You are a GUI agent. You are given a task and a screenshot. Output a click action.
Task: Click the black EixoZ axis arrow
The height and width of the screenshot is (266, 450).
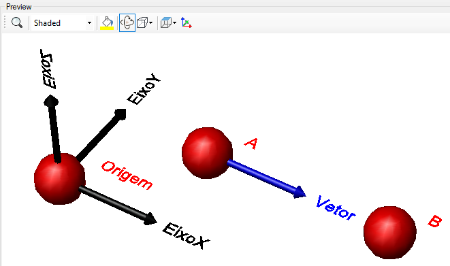click(x=53, y=129)
